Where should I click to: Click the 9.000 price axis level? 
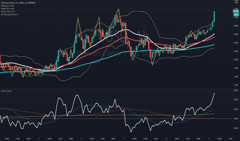pyautogui.click(x=236, y=17)
